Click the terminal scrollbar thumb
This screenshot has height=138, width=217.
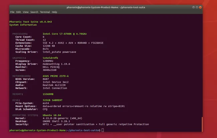[202, 124]
